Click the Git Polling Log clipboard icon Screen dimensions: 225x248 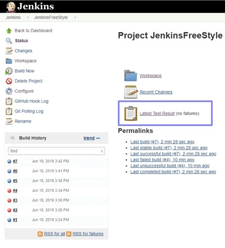click(9, 111)
